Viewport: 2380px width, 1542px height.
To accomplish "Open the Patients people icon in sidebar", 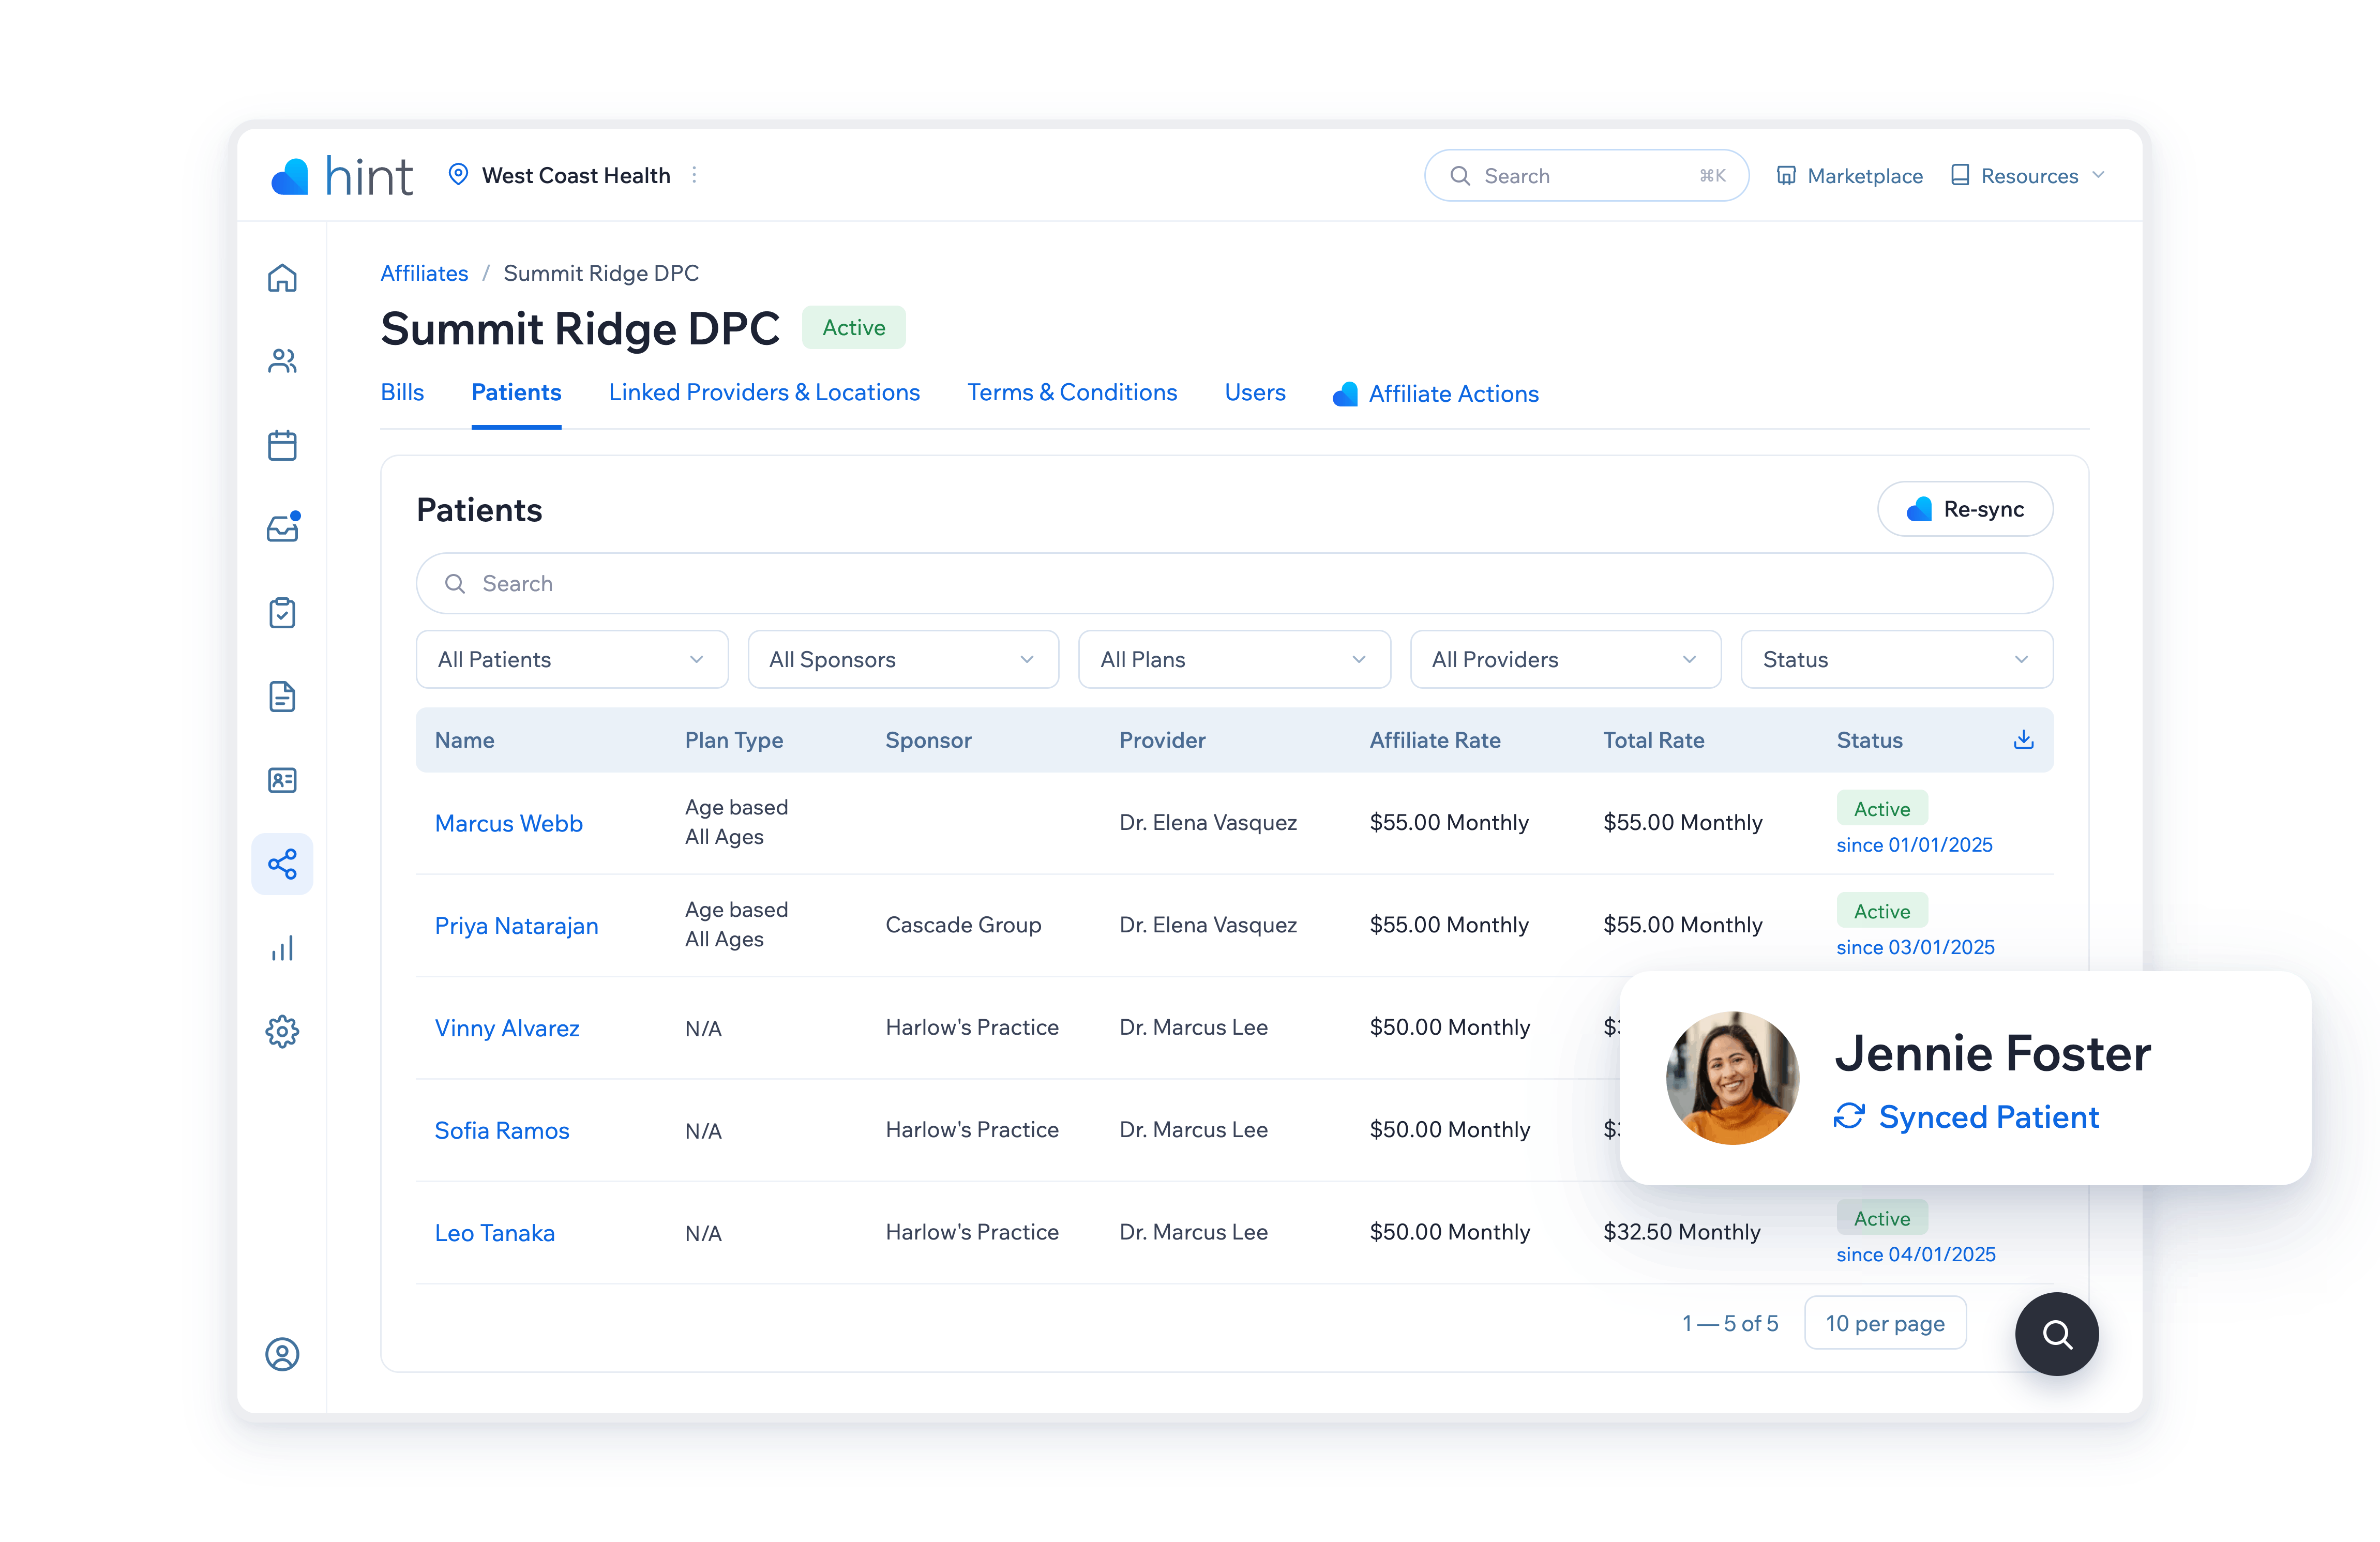I will (282, 361).
